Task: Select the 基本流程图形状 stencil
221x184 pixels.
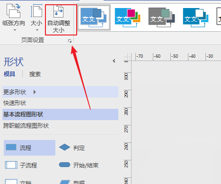Action: [x=60, y=114]
